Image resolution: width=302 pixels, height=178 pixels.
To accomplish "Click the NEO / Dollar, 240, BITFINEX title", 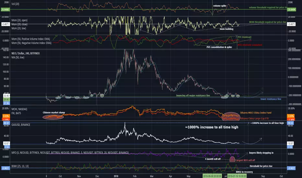I will (x=25, y=53).
